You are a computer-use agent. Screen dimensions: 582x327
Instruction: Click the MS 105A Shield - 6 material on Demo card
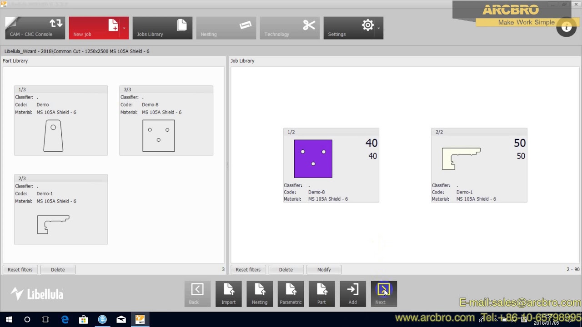point(56,112)
